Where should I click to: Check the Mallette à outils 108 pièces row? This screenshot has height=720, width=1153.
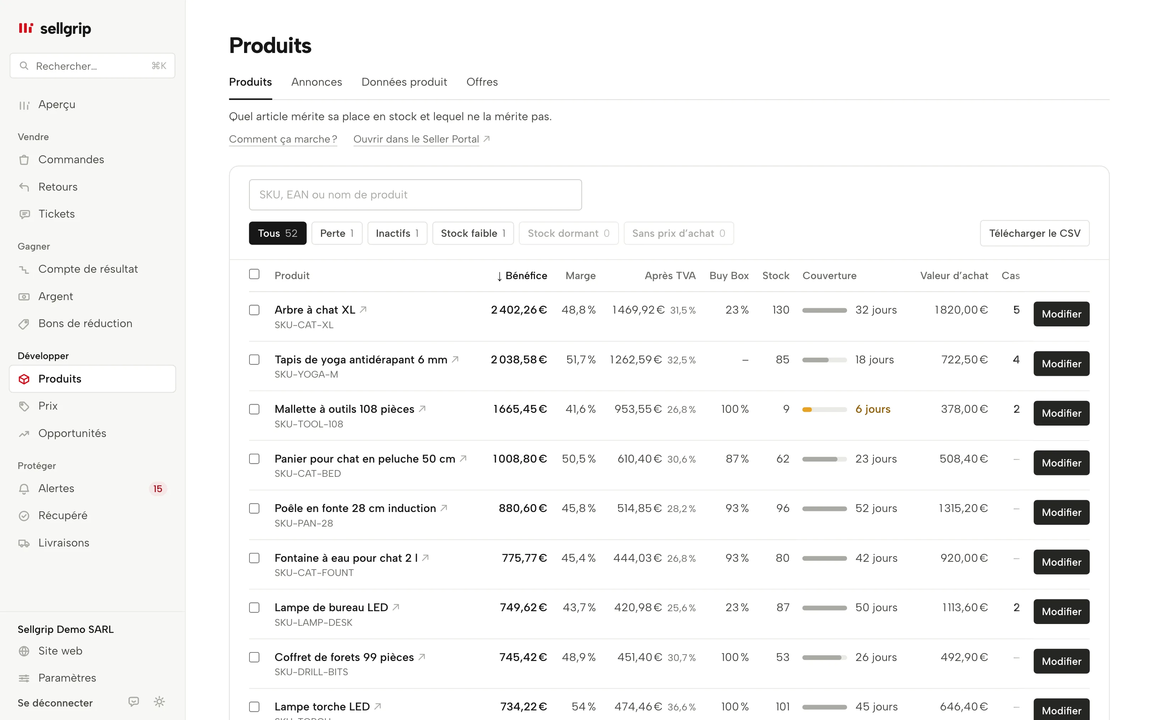[254, 409]
